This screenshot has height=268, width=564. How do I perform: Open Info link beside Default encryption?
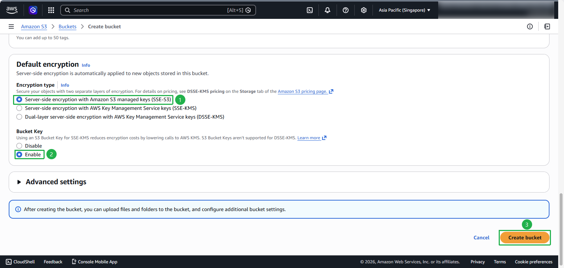(86, 65)
